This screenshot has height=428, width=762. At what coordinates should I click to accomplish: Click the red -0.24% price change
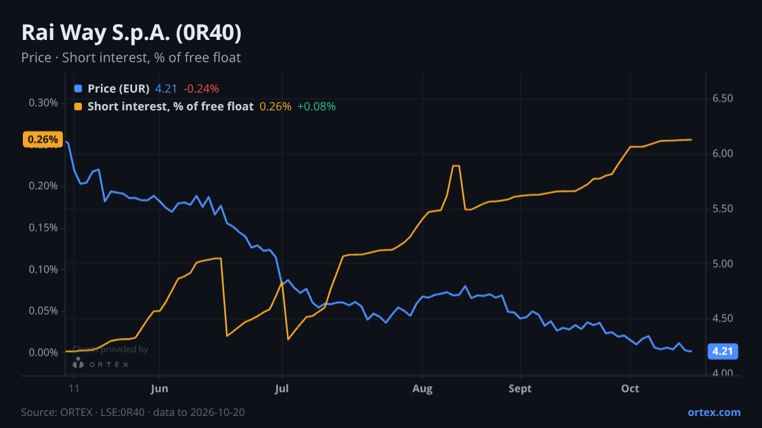(x=201, y=89)
